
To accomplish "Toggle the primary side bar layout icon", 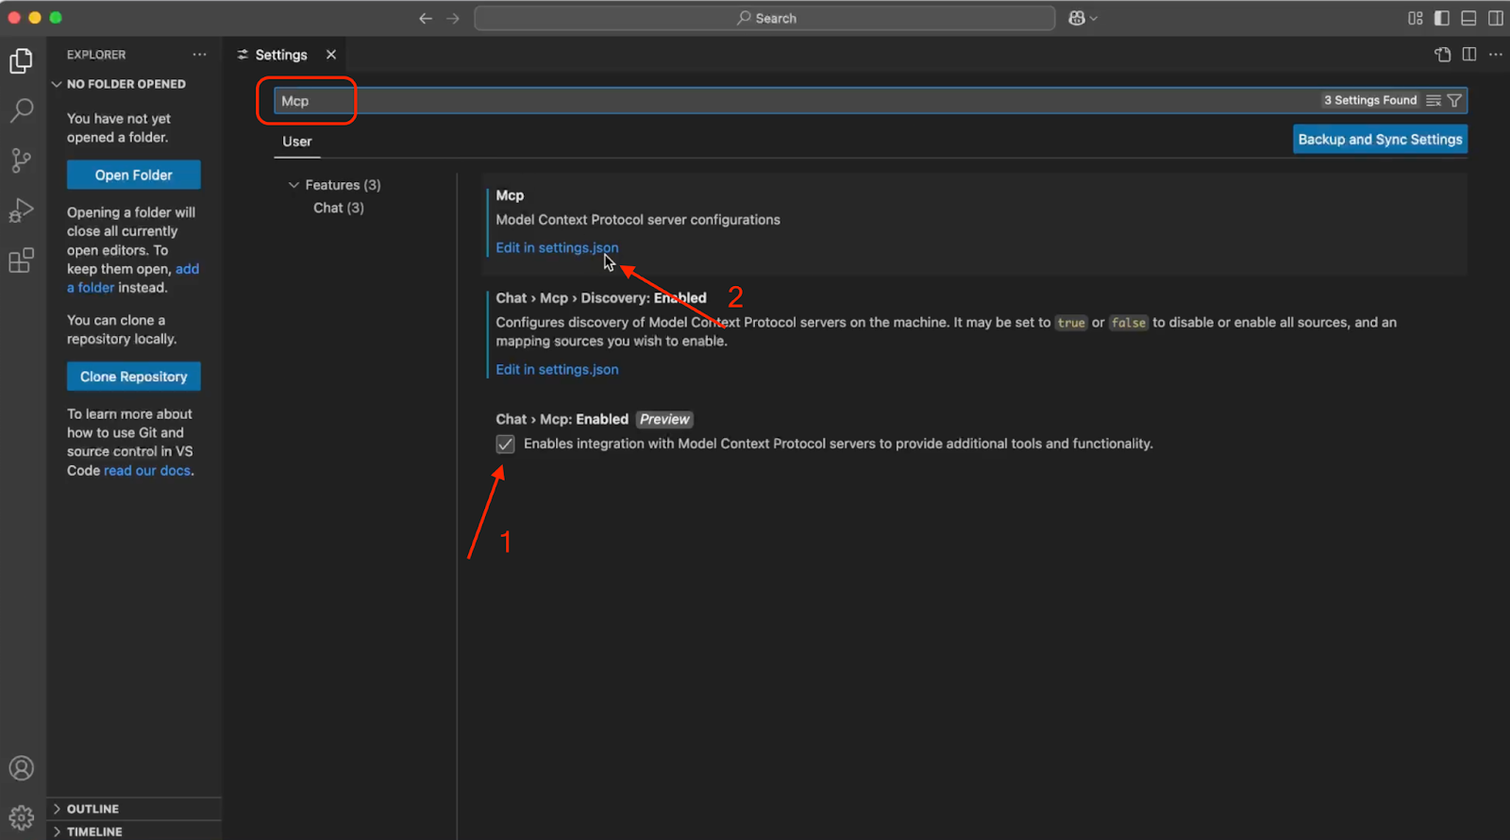I will coord(1442,18).
